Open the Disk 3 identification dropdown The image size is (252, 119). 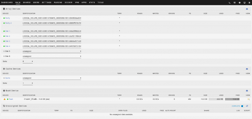(52, 41)
